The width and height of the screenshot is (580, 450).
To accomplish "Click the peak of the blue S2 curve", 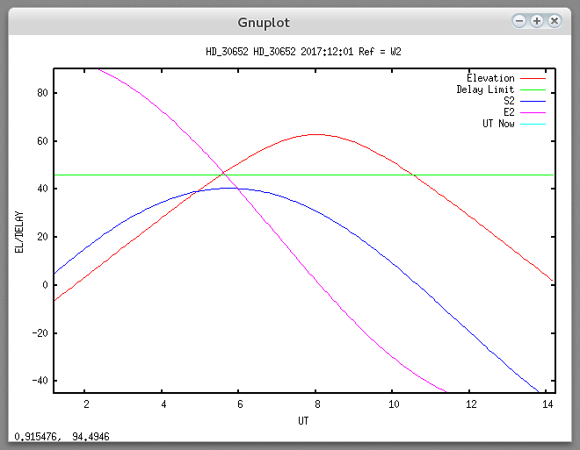I will [230, 188].
